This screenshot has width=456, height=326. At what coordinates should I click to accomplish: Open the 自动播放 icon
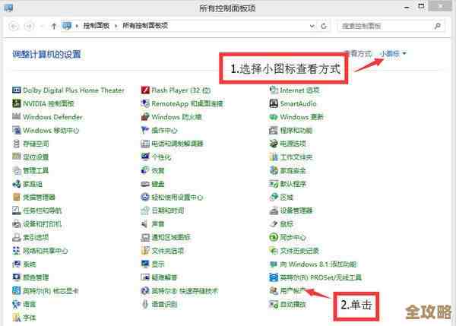pos(274,304)
